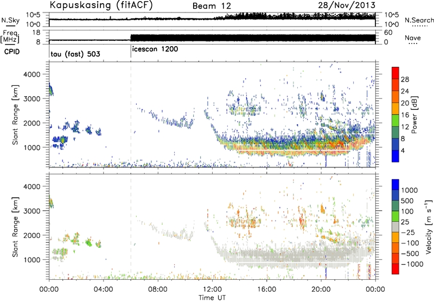Click the power panel 'Slant Range [km]' label

click(16, 115)
